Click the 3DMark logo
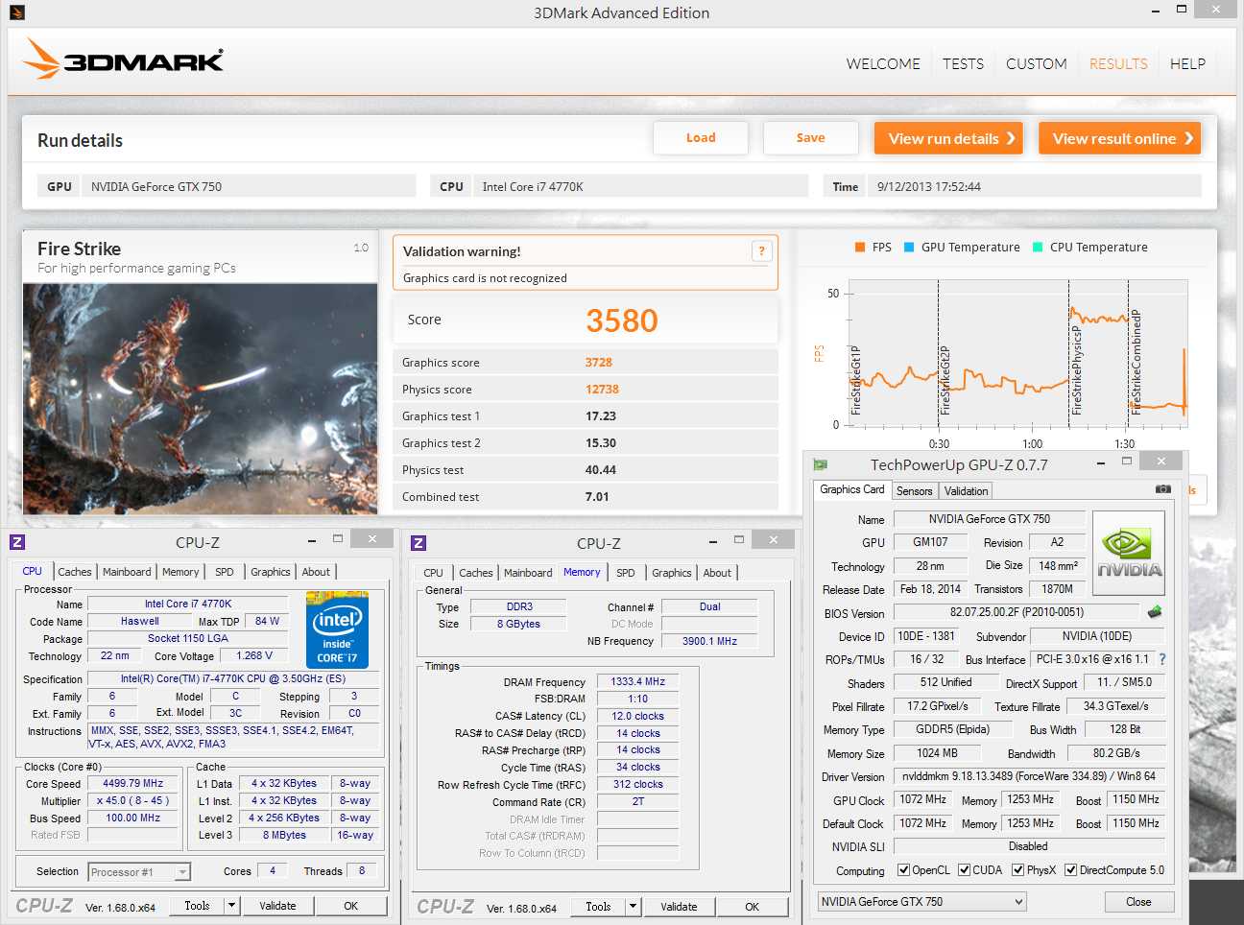1244x925 pixels. click(x=123, y=59)
